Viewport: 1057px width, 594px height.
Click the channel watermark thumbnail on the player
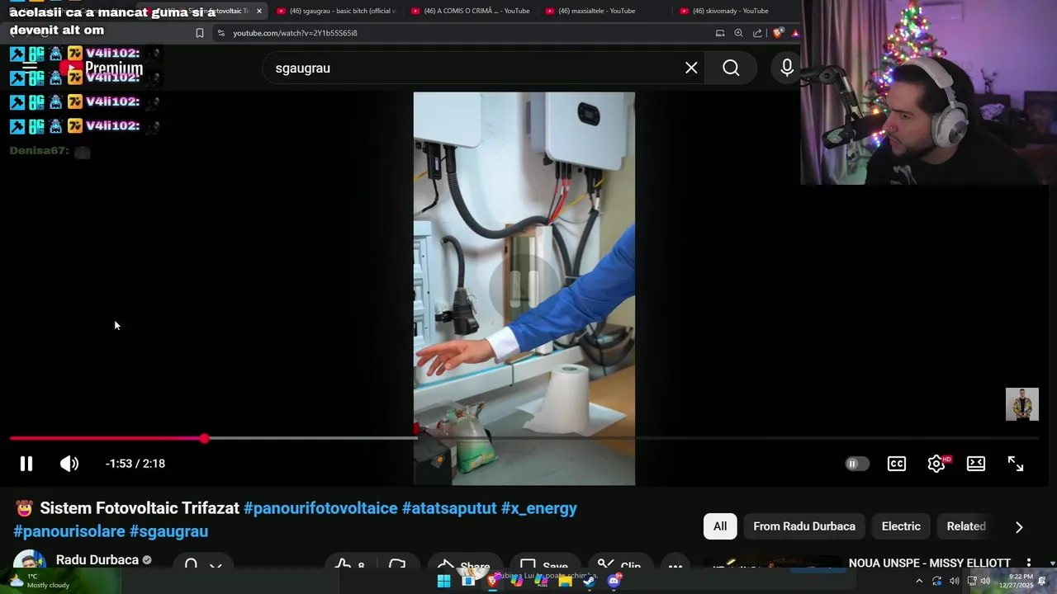1022,404
